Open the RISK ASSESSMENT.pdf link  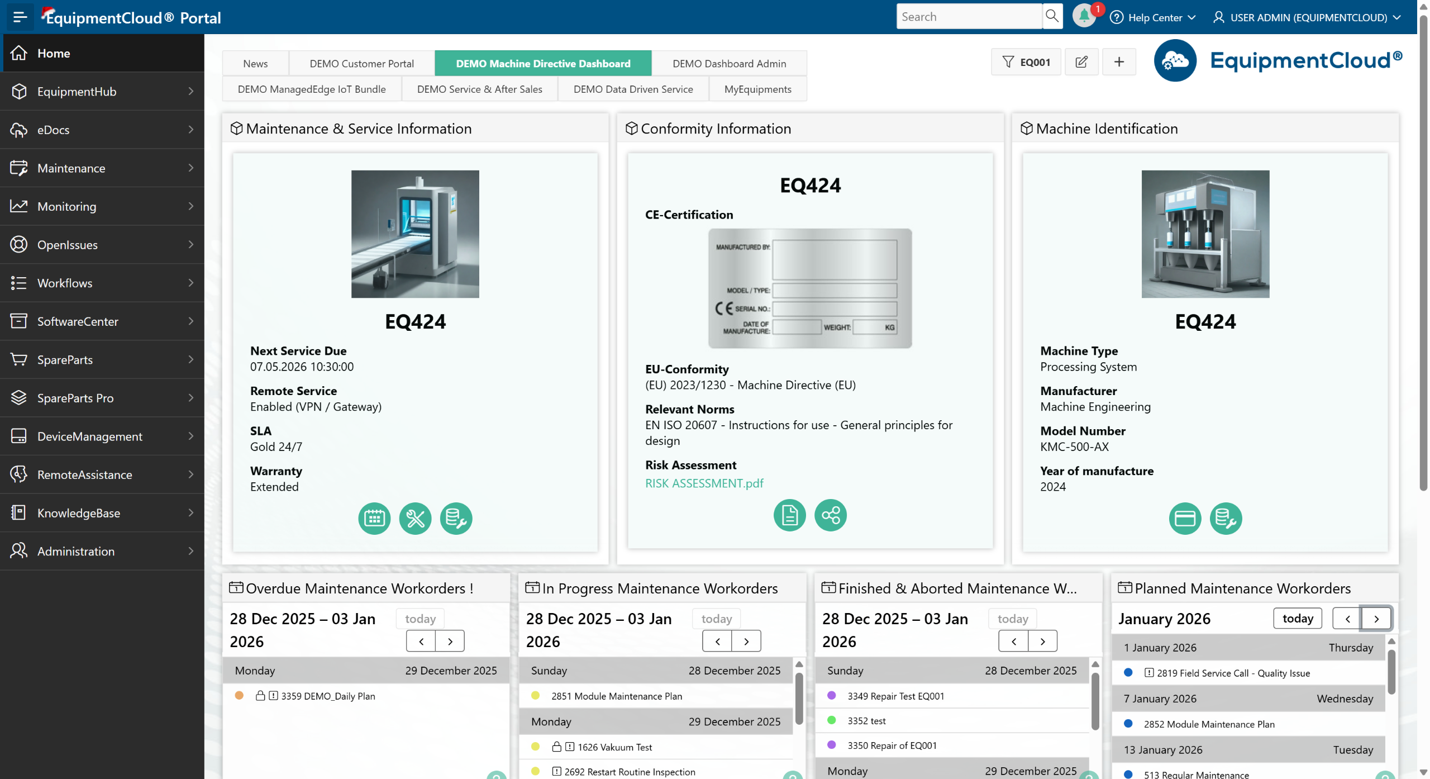pos(704,483)
